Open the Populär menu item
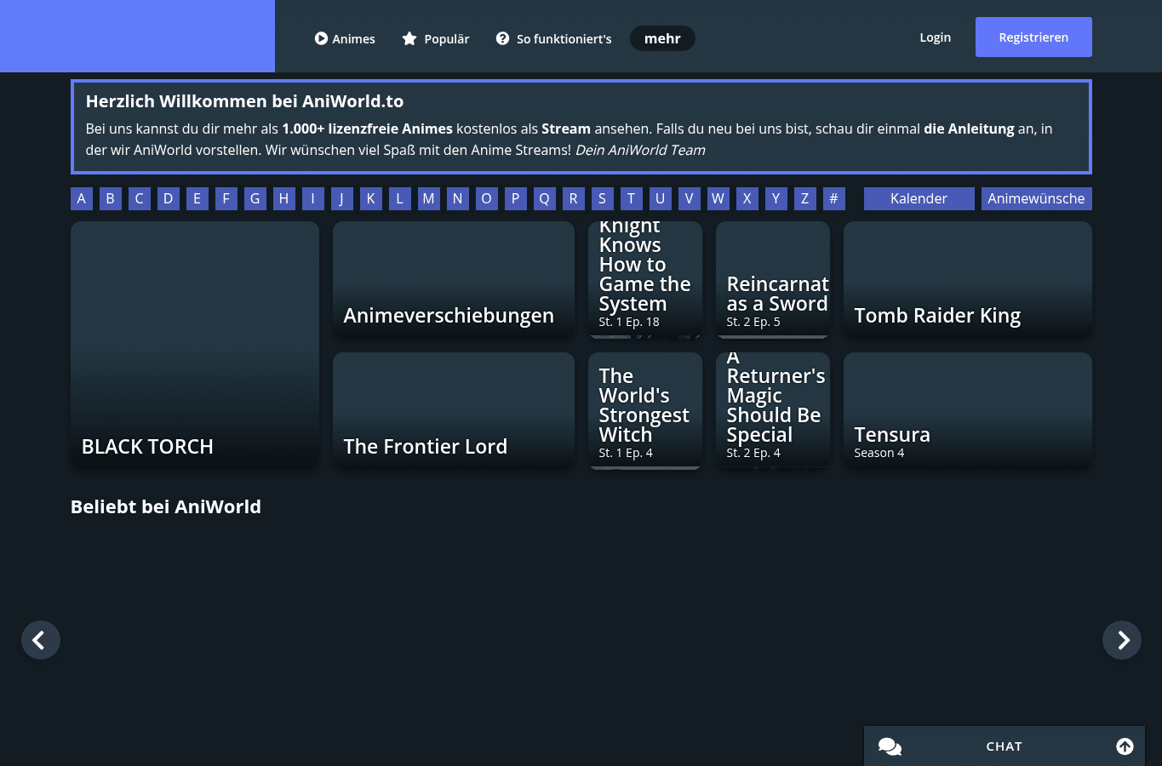 click(x=436, y=38)
